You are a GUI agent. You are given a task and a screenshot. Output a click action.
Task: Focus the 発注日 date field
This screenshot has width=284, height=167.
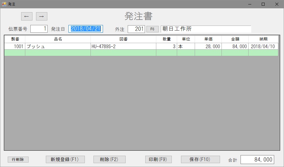click(x=86, y=29)
